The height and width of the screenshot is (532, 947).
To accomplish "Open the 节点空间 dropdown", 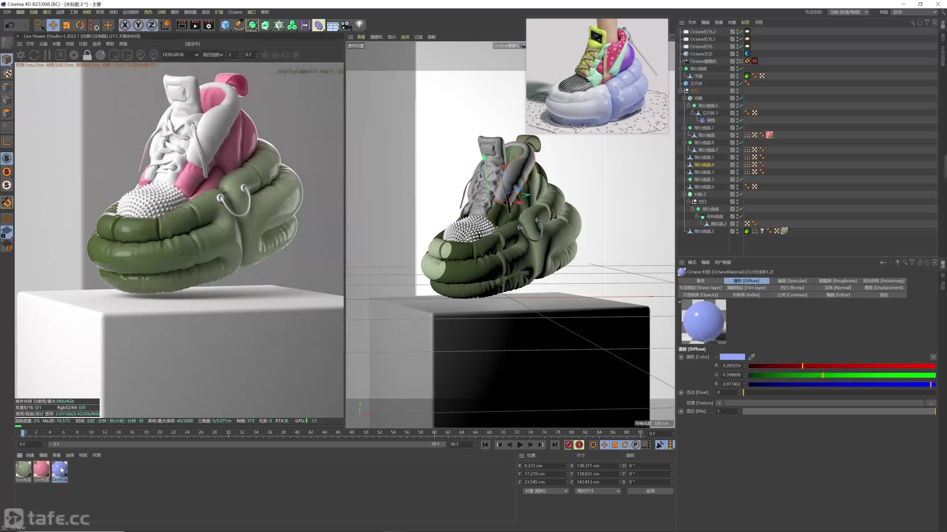I will click(848, 12).
